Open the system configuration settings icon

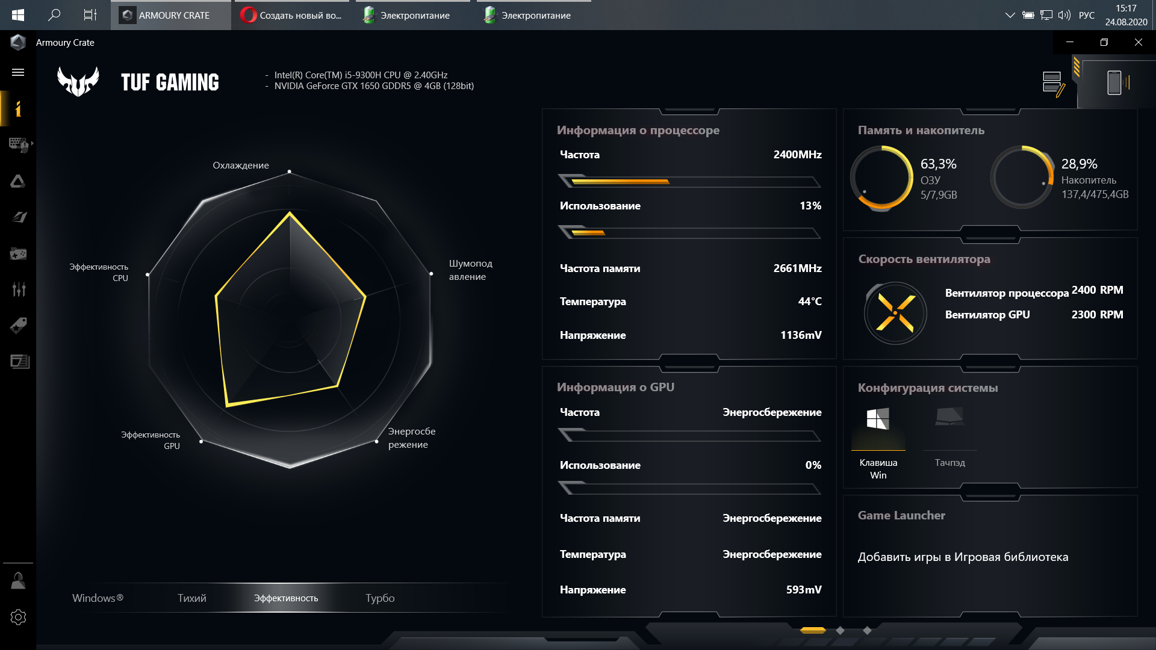pos(17,617)
